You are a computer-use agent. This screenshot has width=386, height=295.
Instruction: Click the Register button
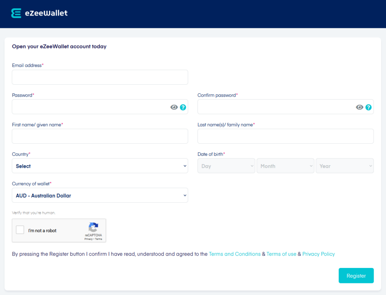pyautogui.click(x=356, y=275)
